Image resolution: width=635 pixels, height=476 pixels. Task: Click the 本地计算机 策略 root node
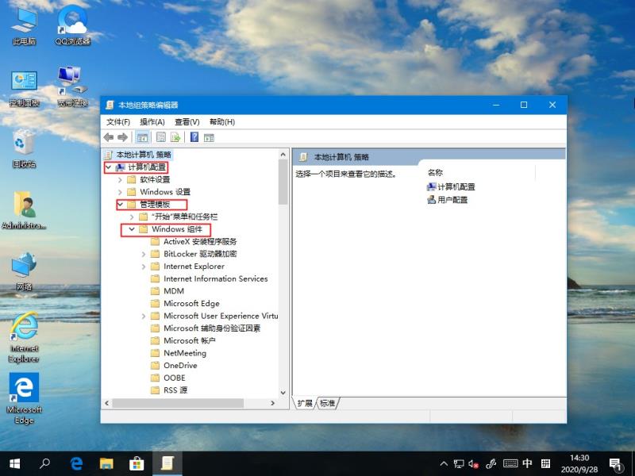[x=143, y=155]
